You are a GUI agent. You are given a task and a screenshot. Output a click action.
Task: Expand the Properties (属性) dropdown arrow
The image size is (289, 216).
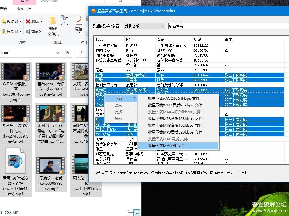click(x=79, y=32)
